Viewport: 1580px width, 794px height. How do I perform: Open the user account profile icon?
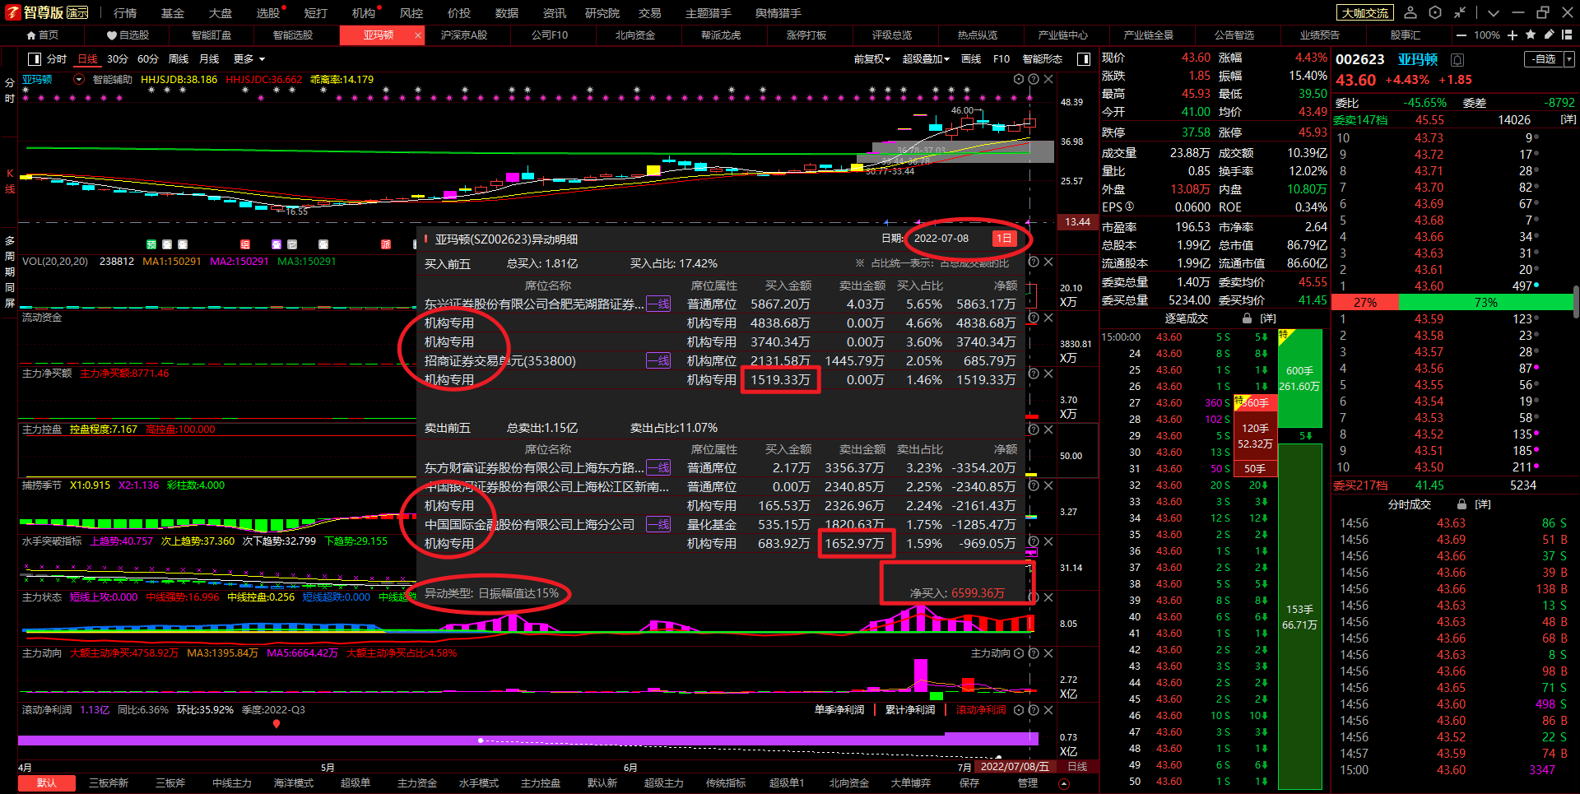[x=1410, y=12]
